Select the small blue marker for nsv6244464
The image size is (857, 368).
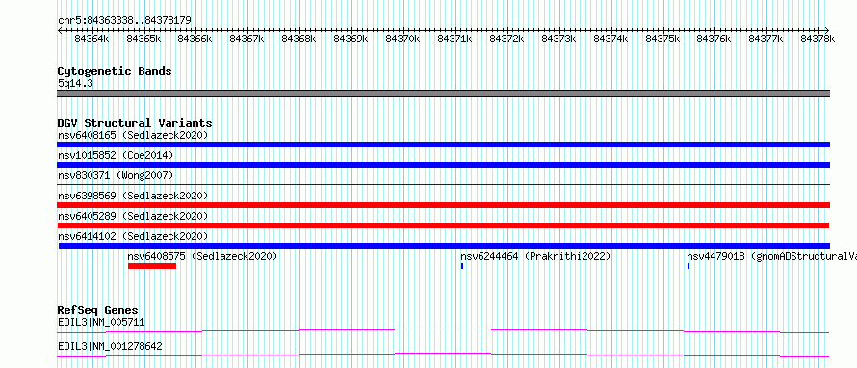coord(462,266)
